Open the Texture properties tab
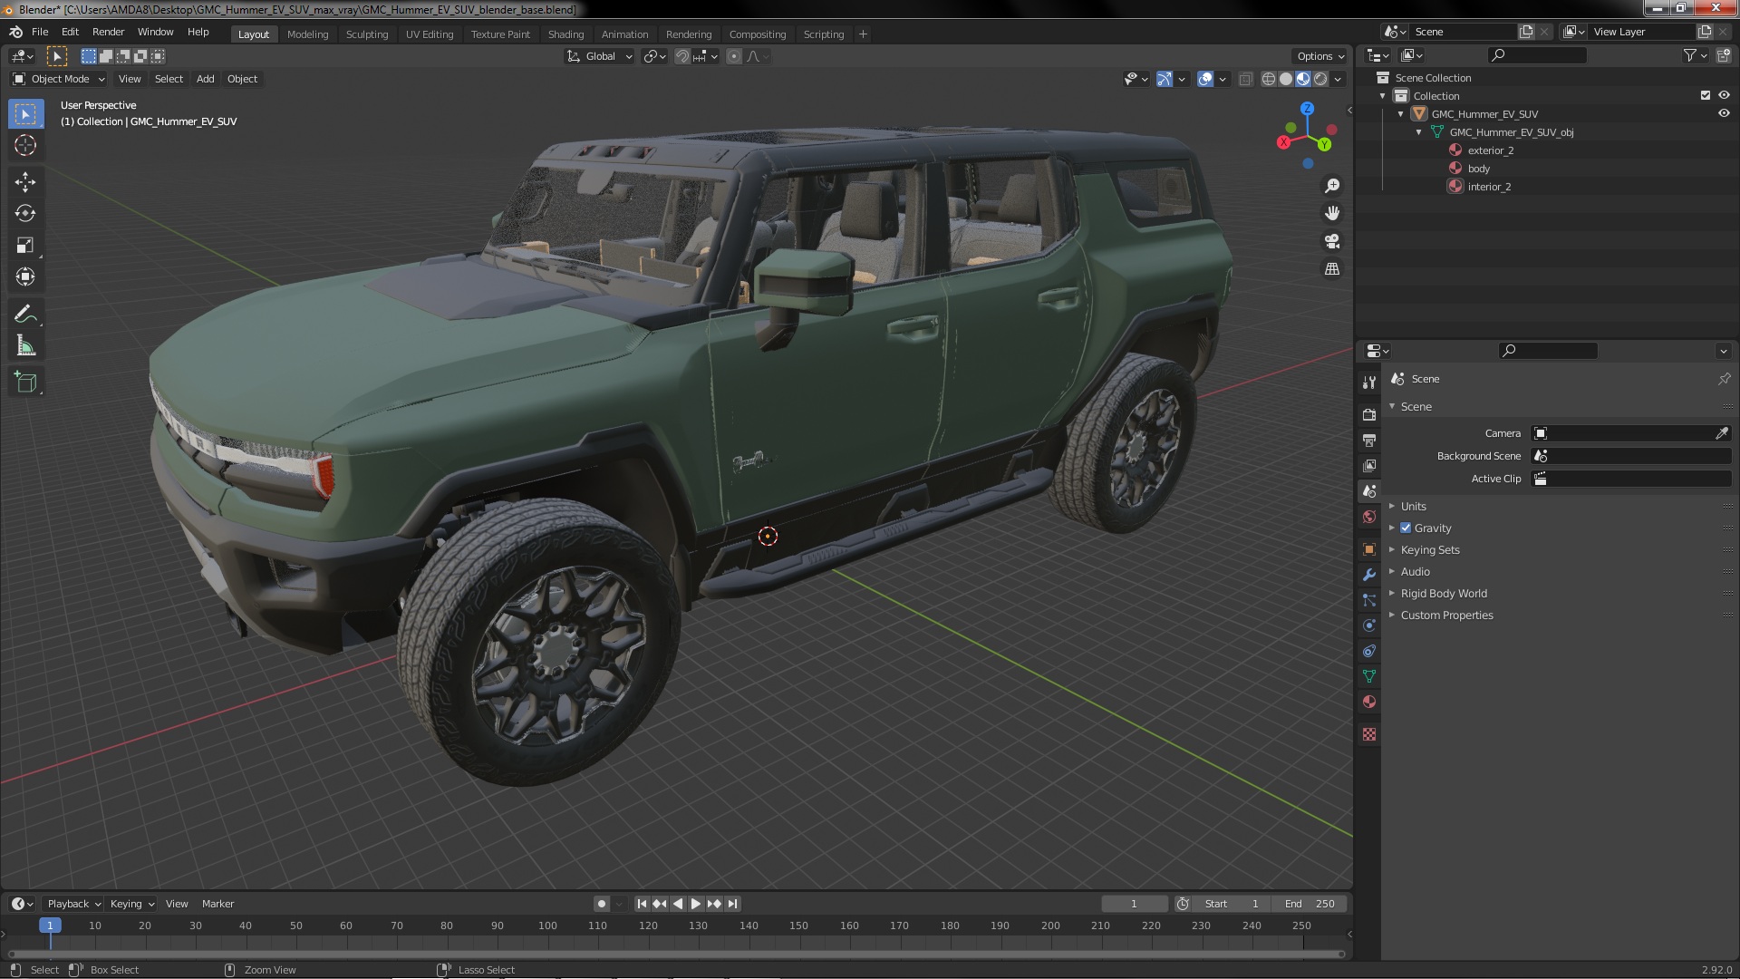1740x979 pixels. (x=1369, y=734)
